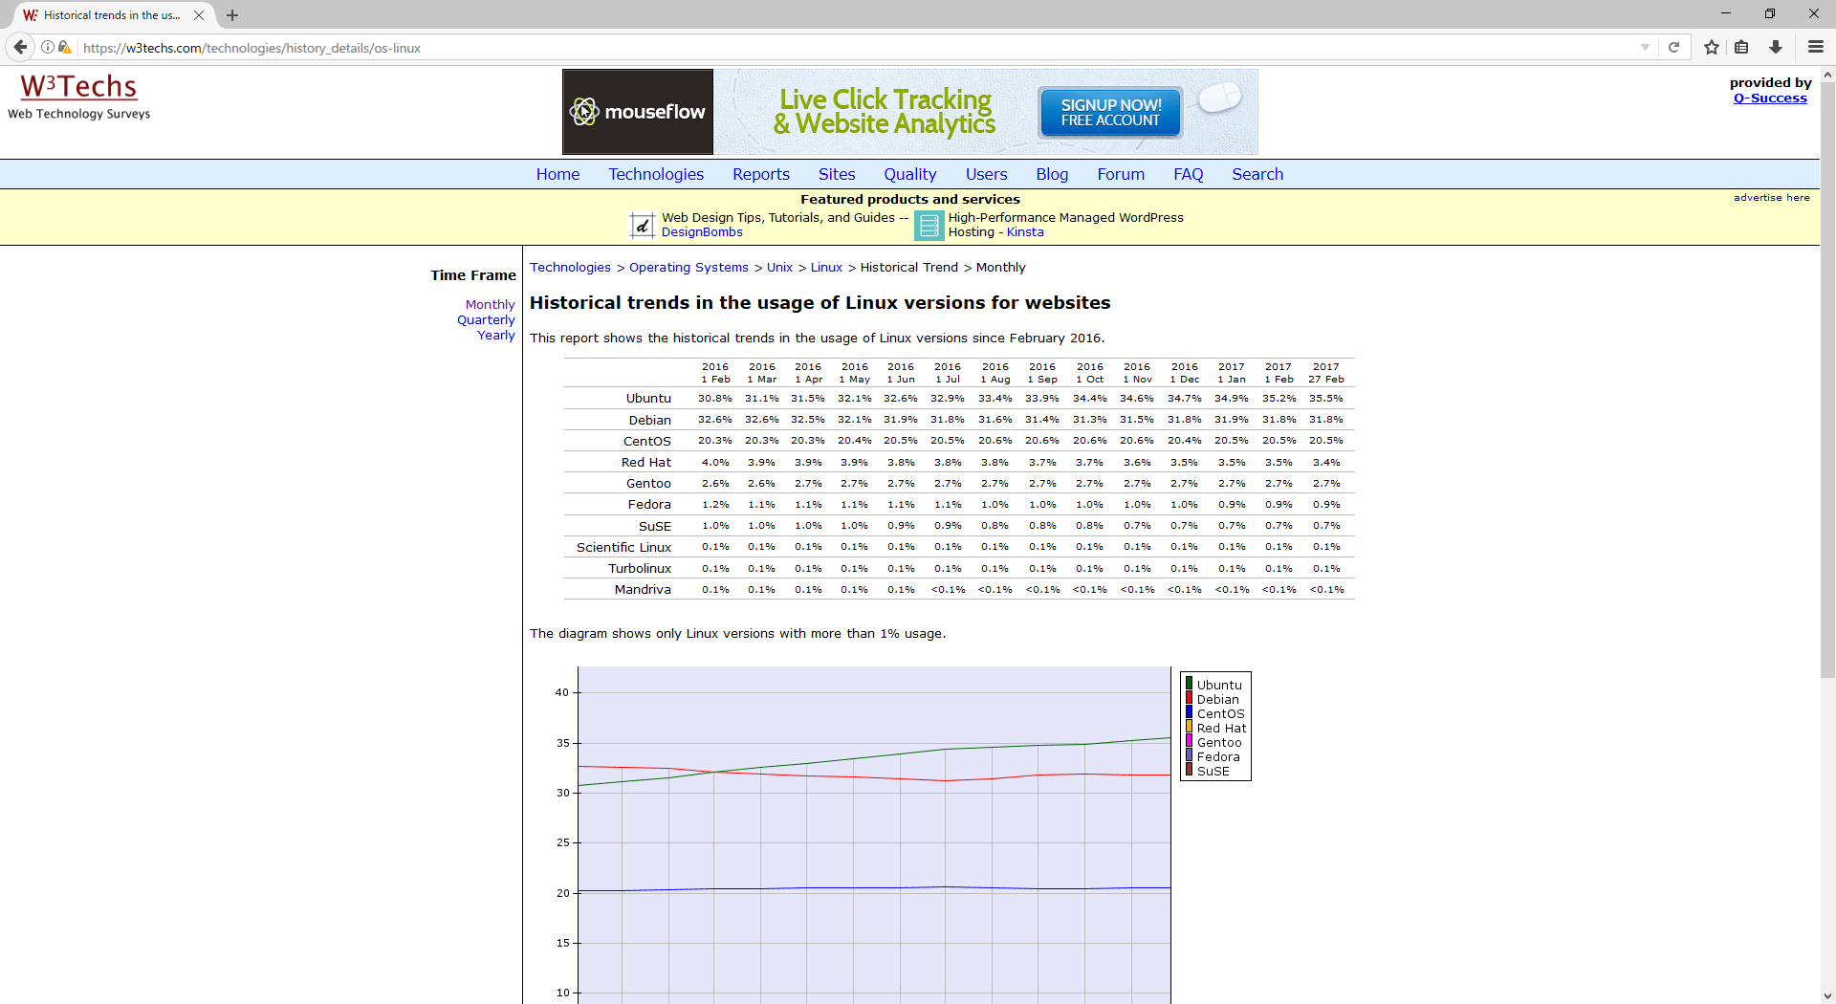Open the Kinsta hosting link

1024,232
